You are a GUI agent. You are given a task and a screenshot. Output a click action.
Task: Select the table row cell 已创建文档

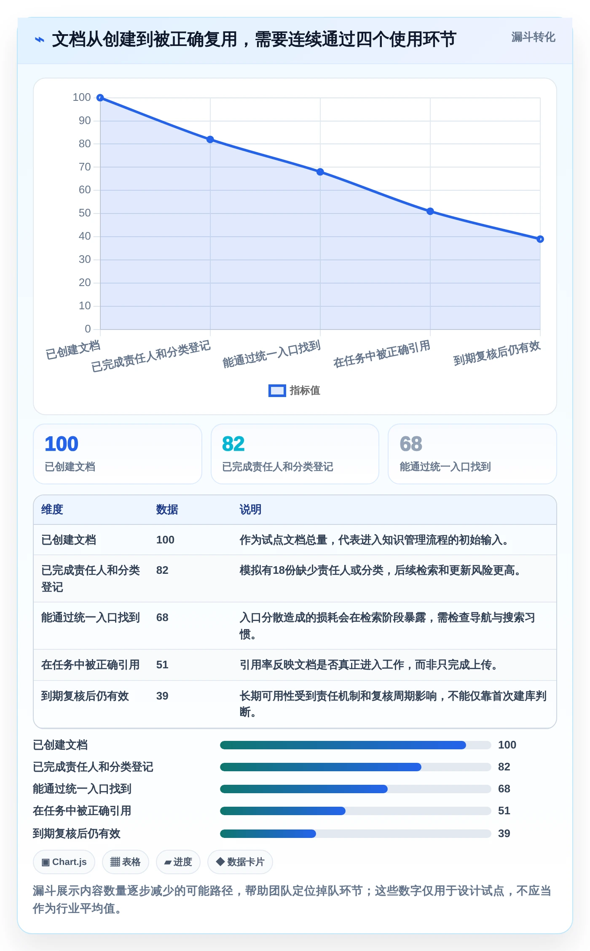pyautogui.click(x=69, y=540)
